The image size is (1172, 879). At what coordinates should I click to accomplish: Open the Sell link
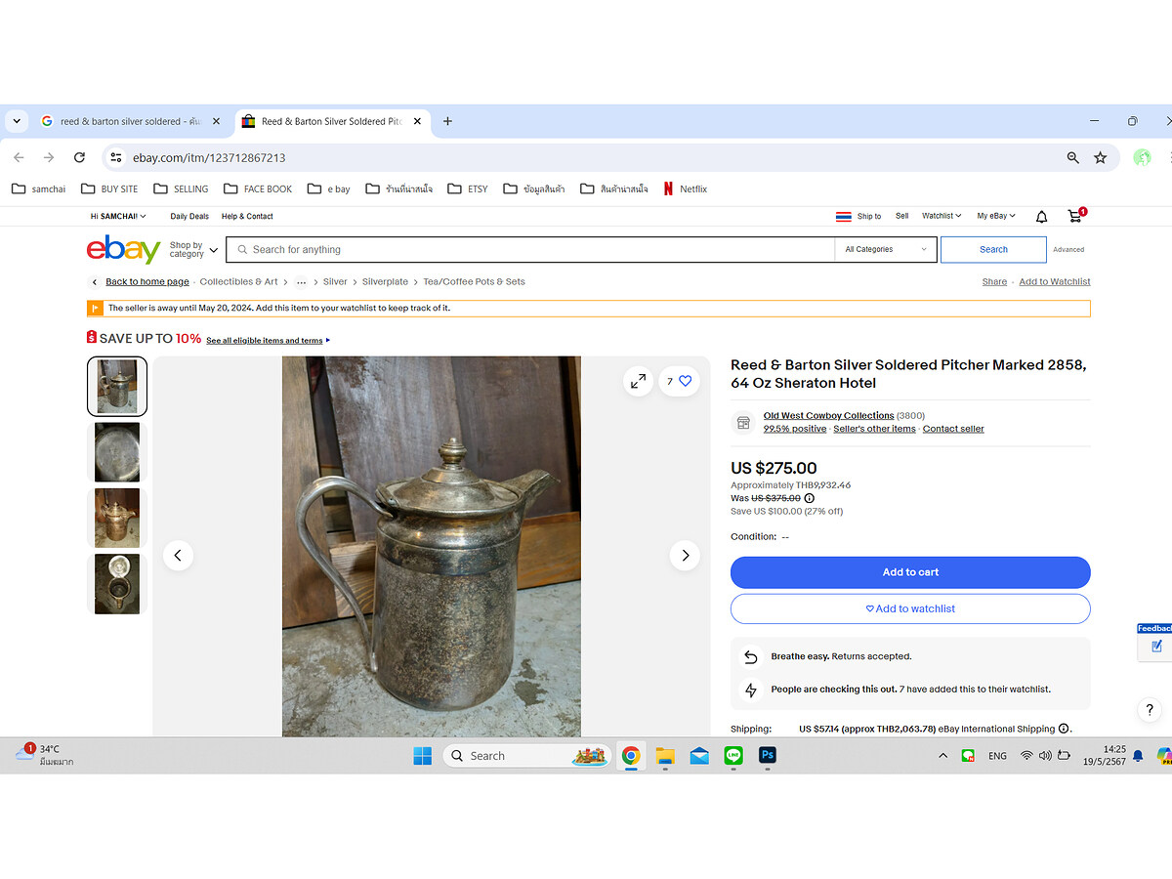[902, 216]
